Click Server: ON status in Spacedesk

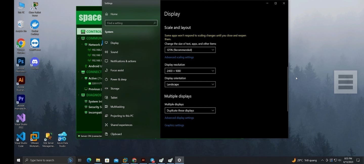pyautogui.click(x=90, y=136)
